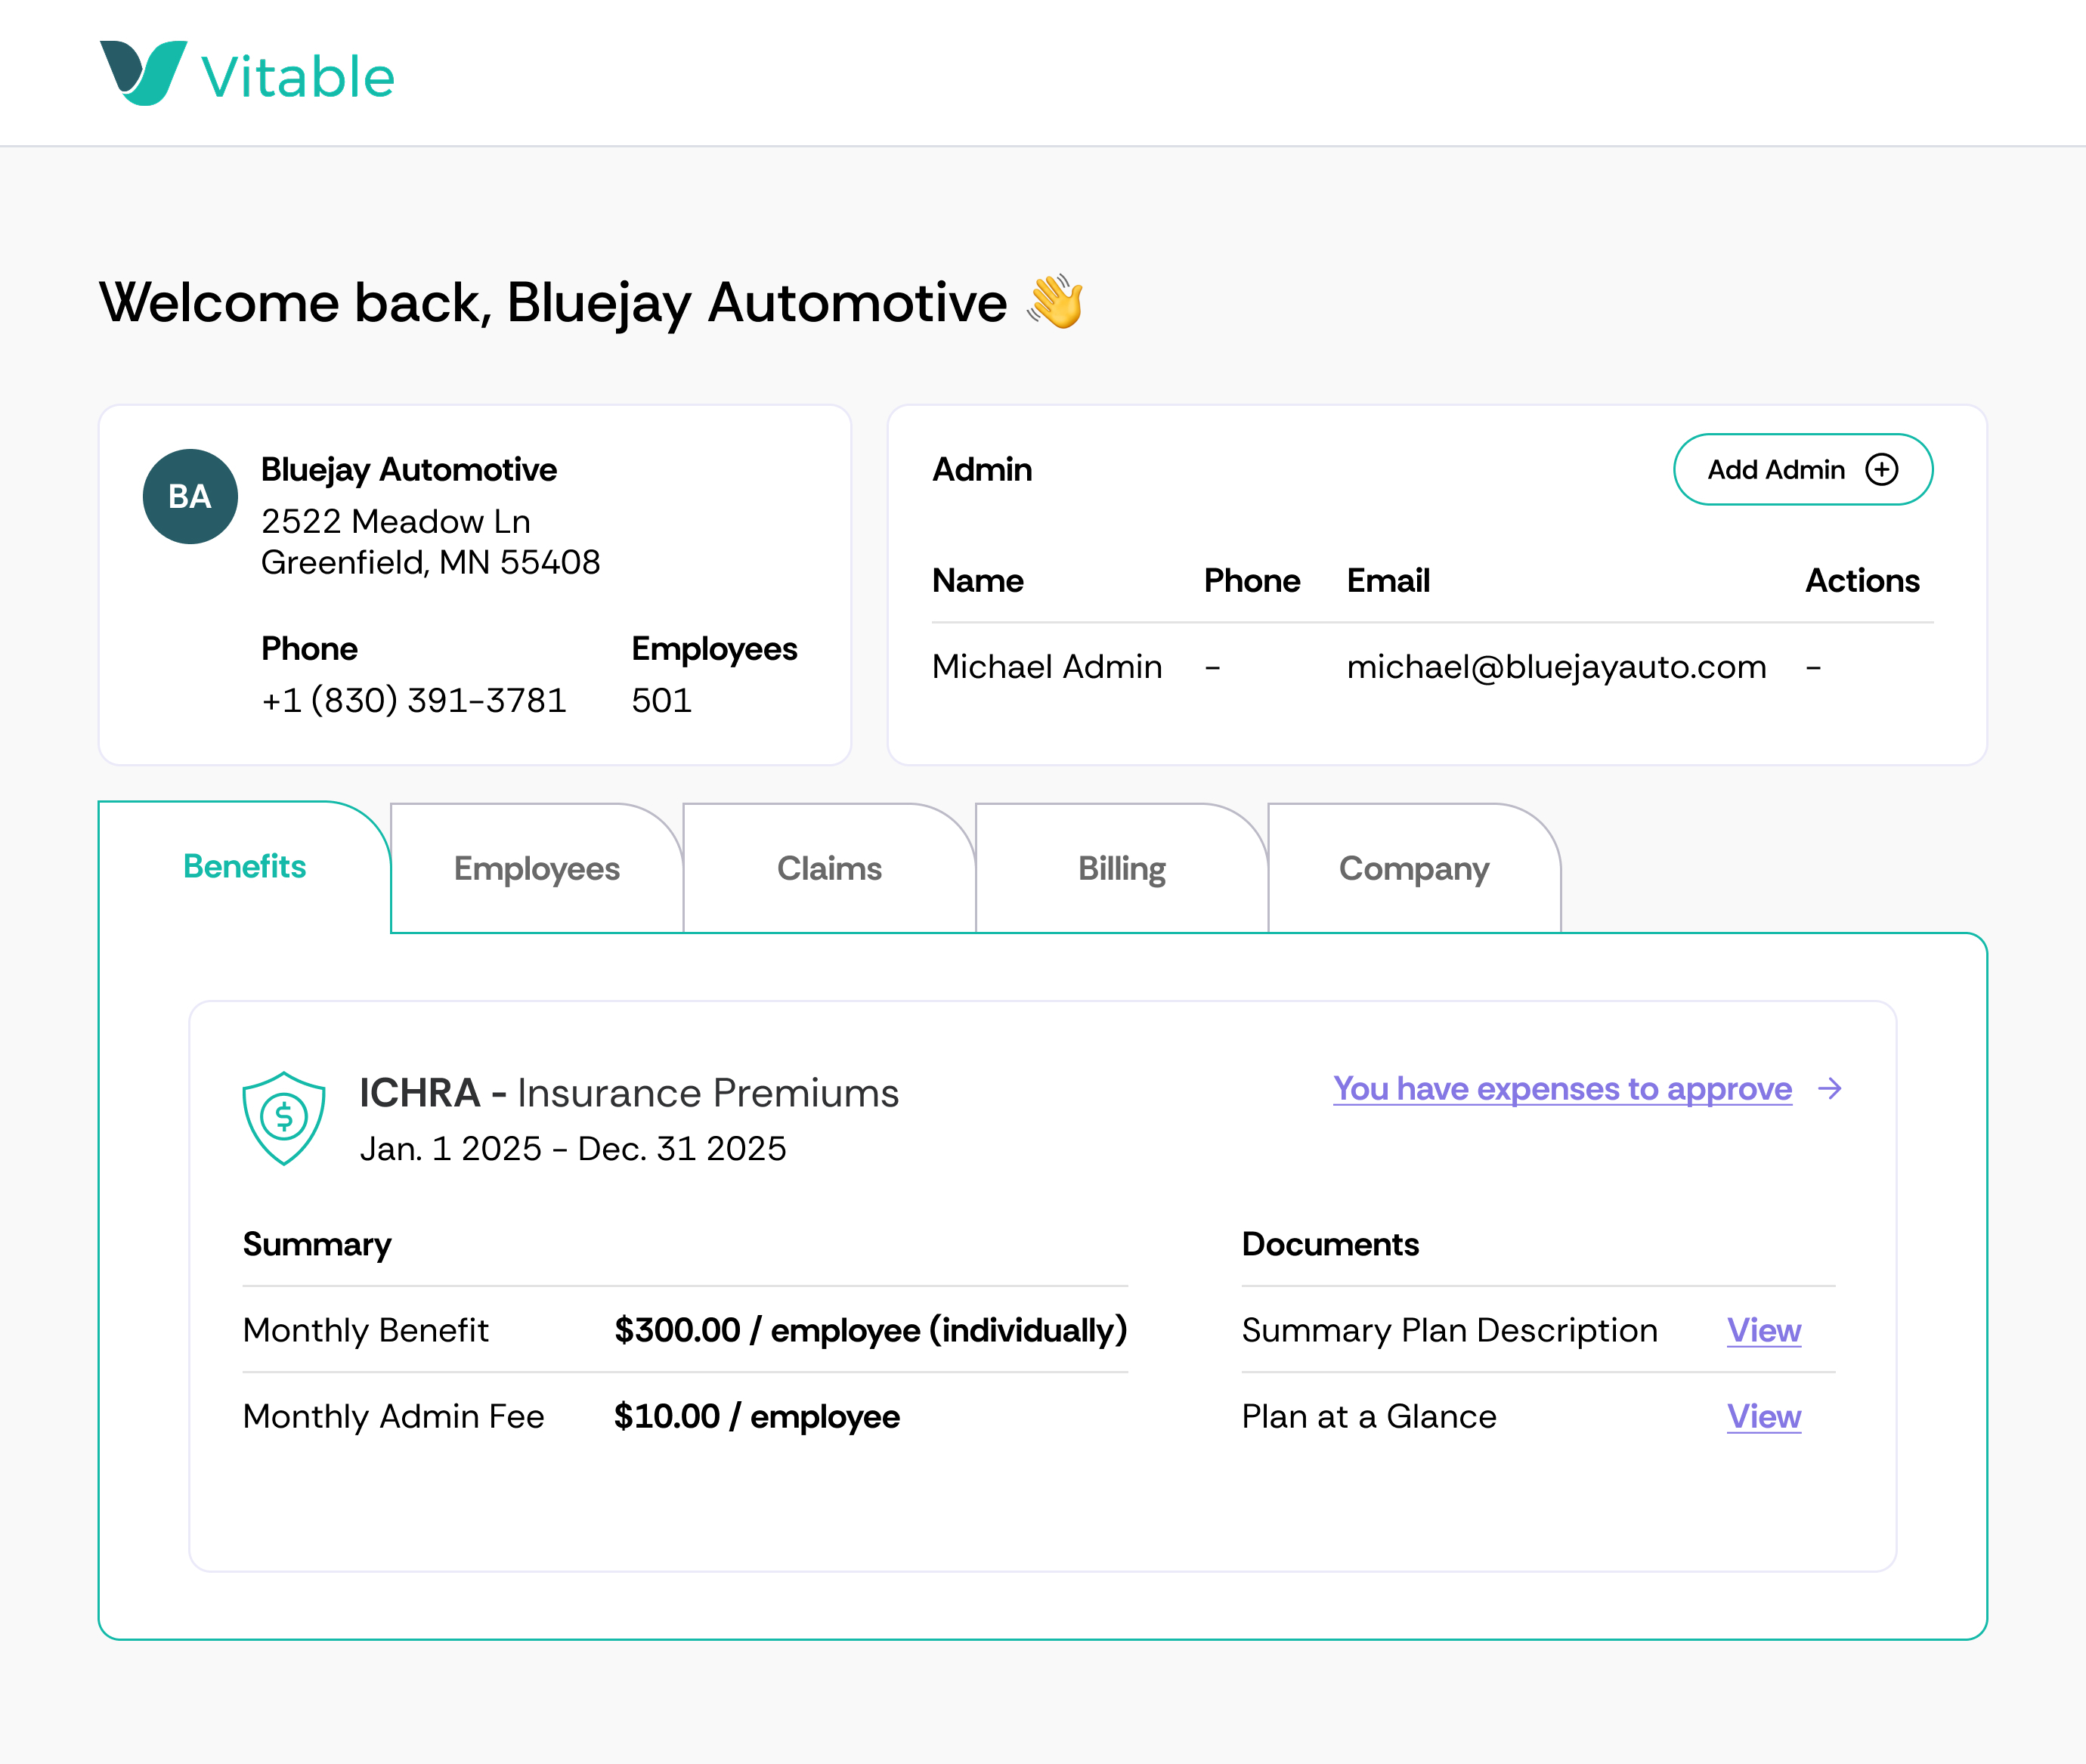This screenshot has height=1764, width=2086.
Task: Open the Benefits tab
Action: point(245,866)
